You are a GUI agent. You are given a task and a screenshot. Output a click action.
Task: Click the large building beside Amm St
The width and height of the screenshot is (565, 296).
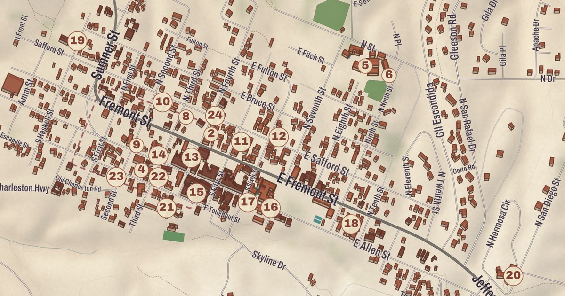pyautogui.click(x=12, y=85)
